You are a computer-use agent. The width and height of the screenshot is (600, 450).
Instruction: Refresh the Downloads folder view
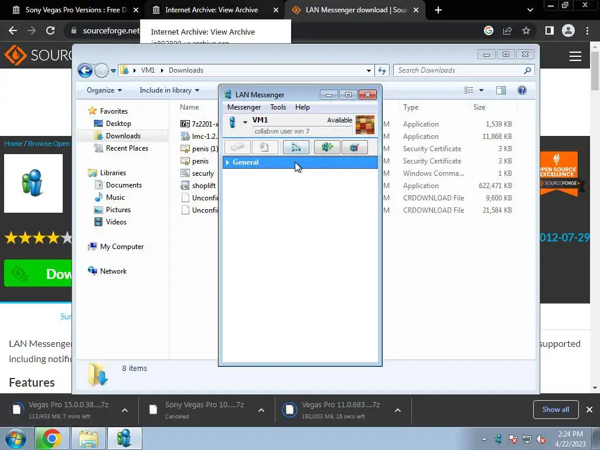382,70
